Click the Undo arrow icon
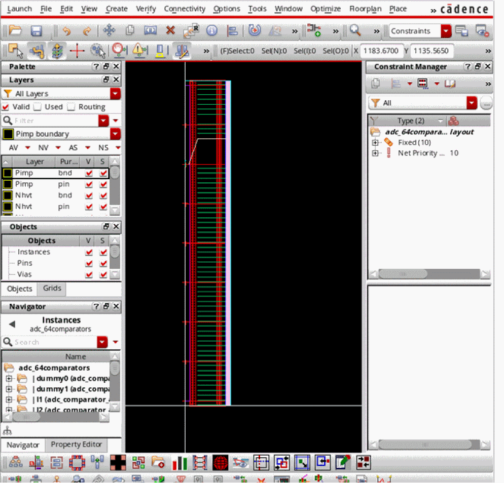 (x=66, y=31)
